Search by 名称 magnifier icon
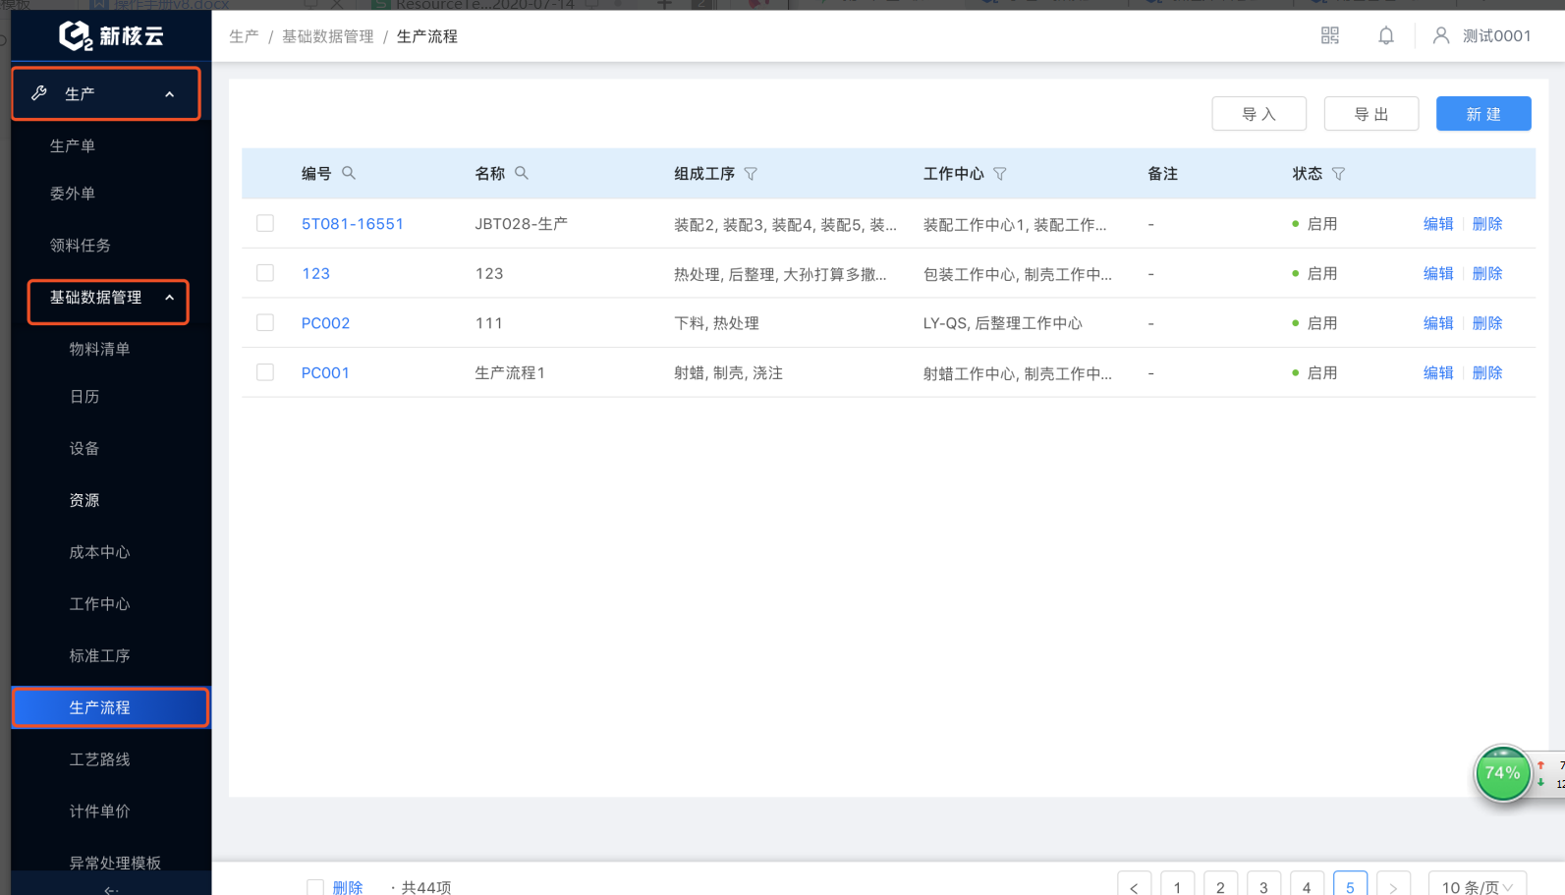Image resolution: width=1565 pixels, height=895 pixels. [522, 173]
